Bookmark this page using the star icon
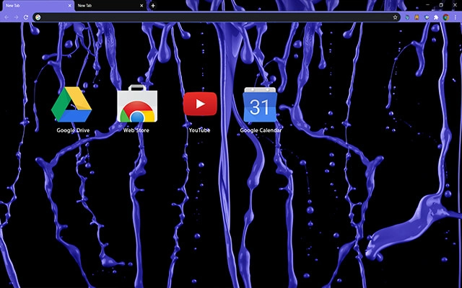Image resolution: width=462 pixels, height=288 pixels. point(395,17)
